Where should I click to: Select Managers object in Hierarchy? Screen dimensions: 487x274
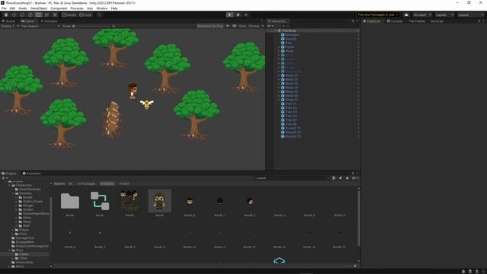pos(292,35)
